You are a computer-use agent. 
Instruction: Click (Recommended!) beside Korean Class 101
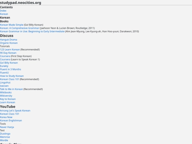click(x=30, y=79)
